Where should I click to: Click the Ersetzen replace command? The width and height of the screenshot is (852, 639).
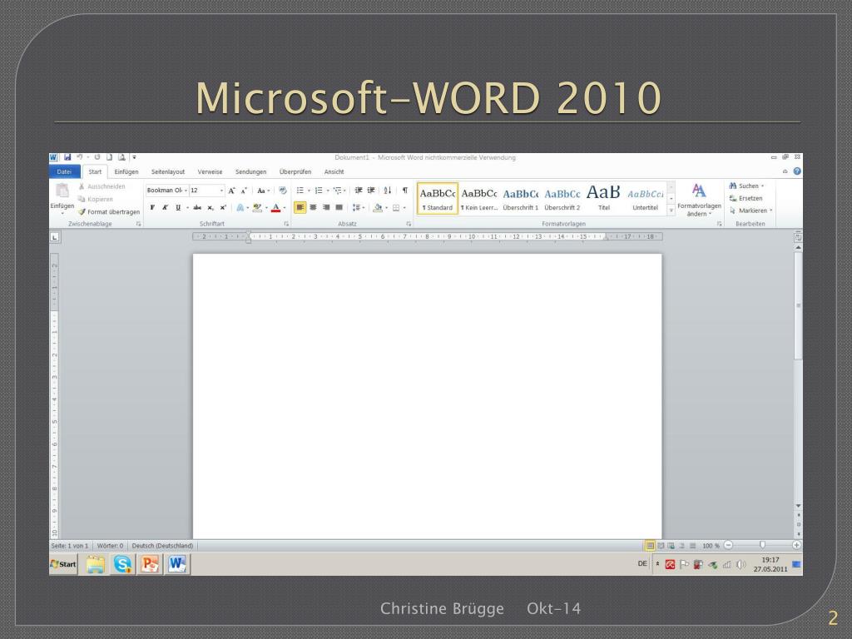745,198
